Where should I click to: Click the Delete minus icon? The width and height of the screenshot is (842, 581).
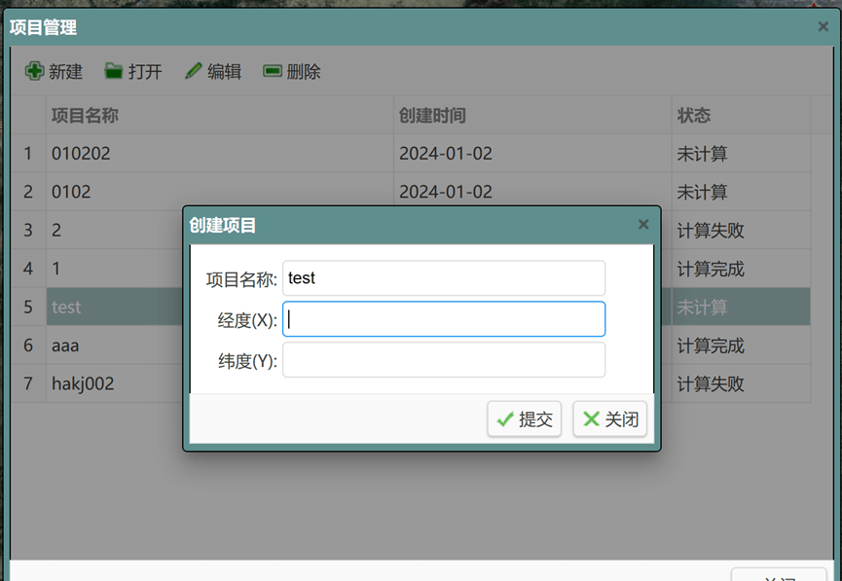273,71
